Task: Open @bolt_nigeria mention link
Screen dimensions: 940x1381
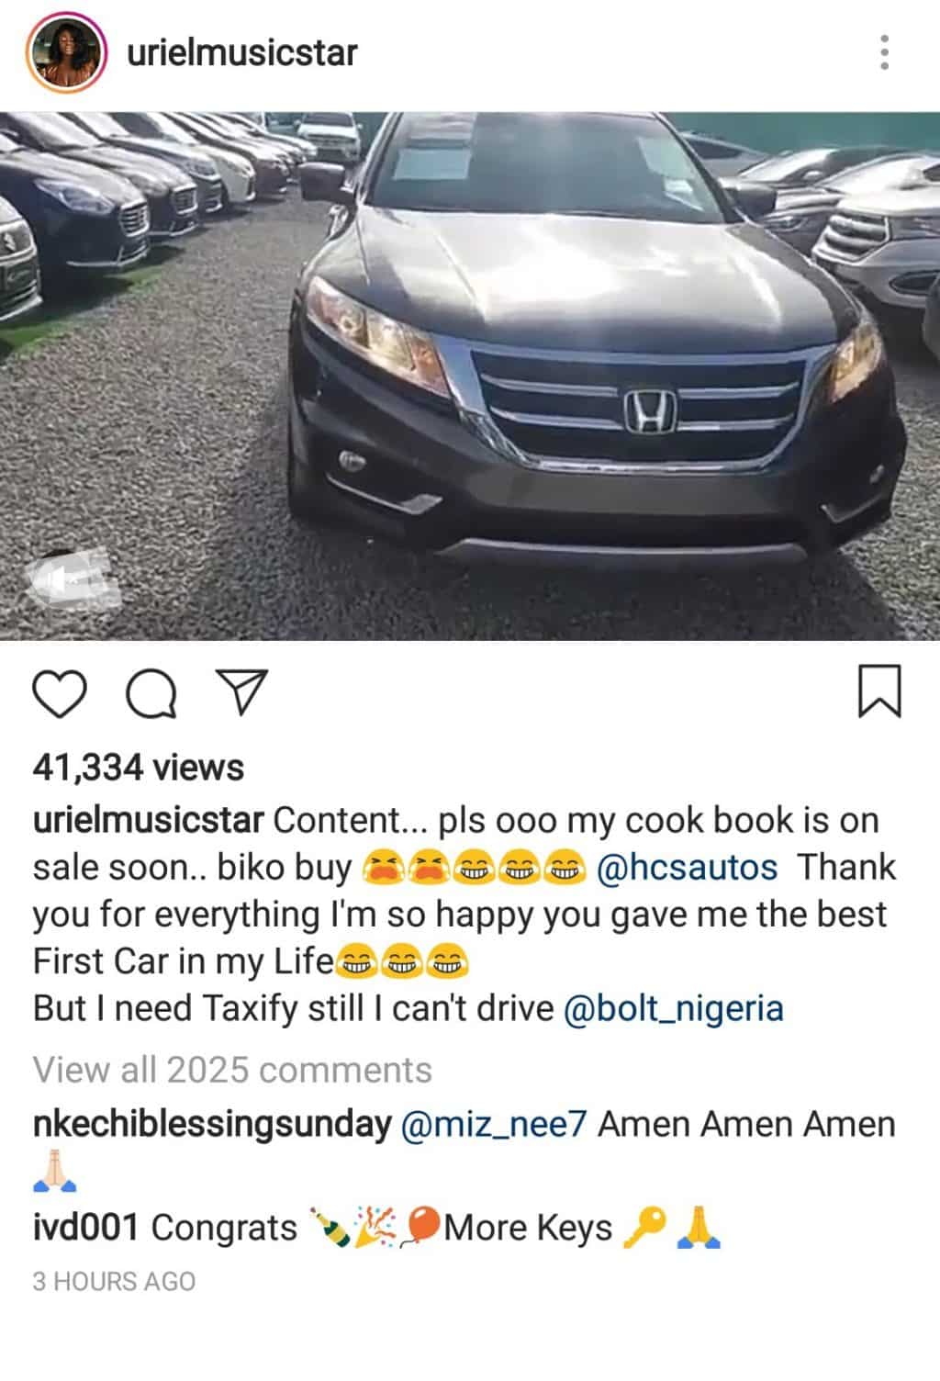Action: click(673, 1008)
